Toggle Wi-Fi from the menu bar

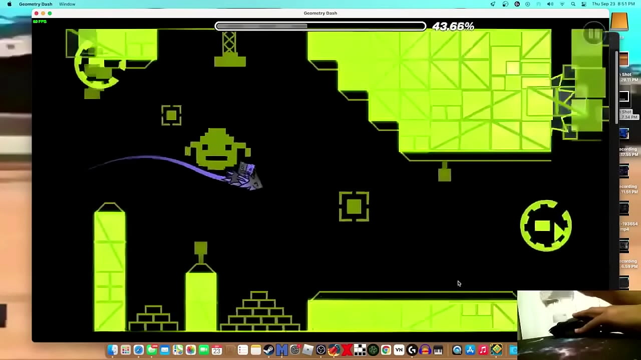point(562,4)
